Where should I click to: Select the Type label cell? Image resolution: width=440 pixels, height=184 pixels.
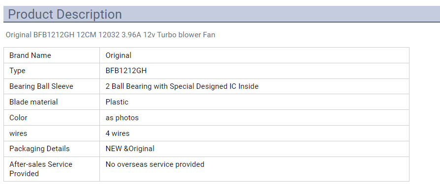tap(52, 71)
